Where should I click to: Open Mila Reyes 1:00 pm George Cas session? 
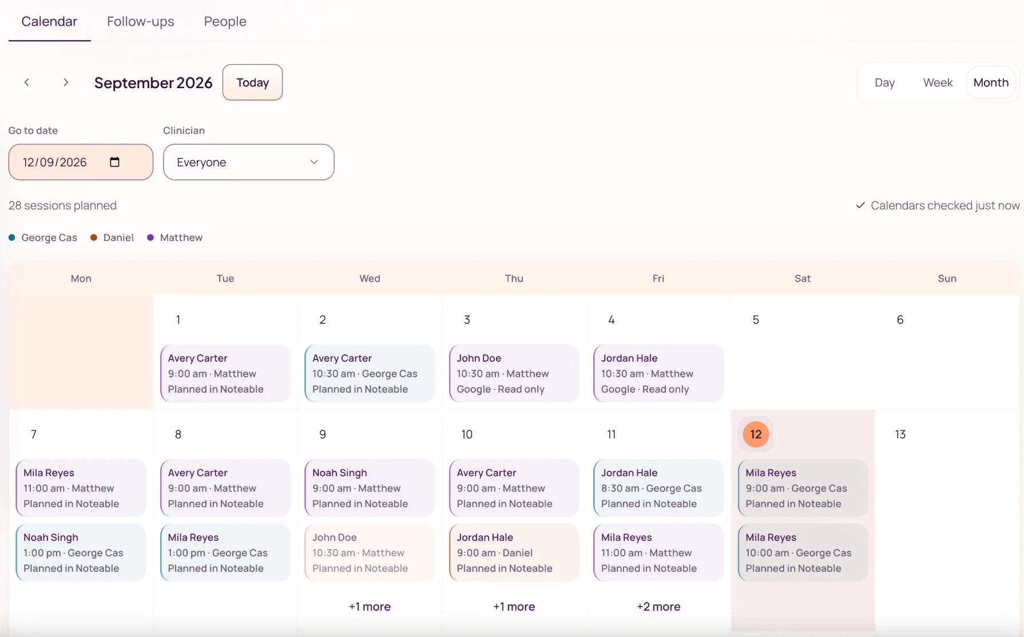click(225, 553)
